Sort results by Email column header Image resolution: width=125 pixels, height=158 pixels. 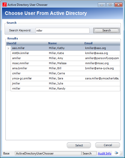click(88, 43)
